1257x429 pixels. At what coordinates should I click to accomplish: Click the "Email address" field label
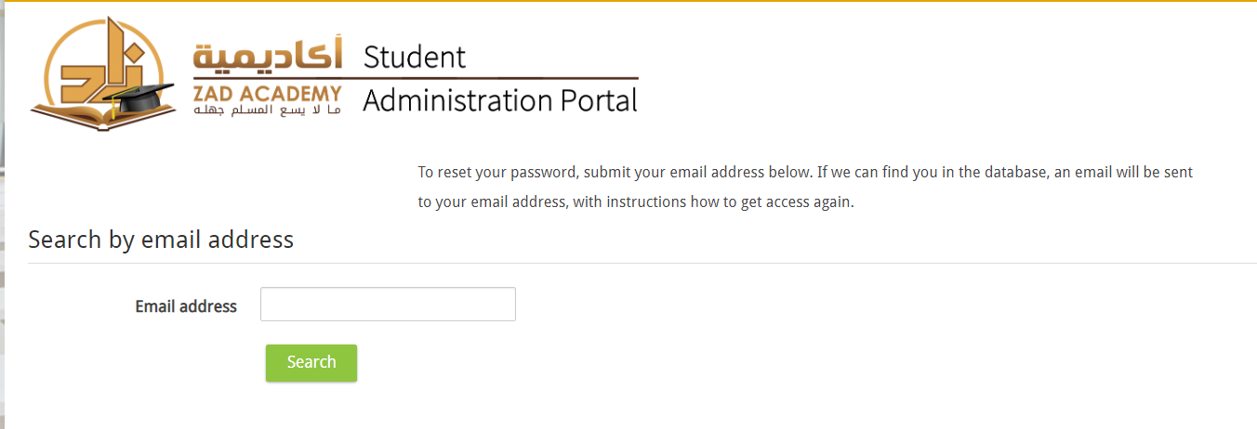pyautogui.click(x=186, y=306)
